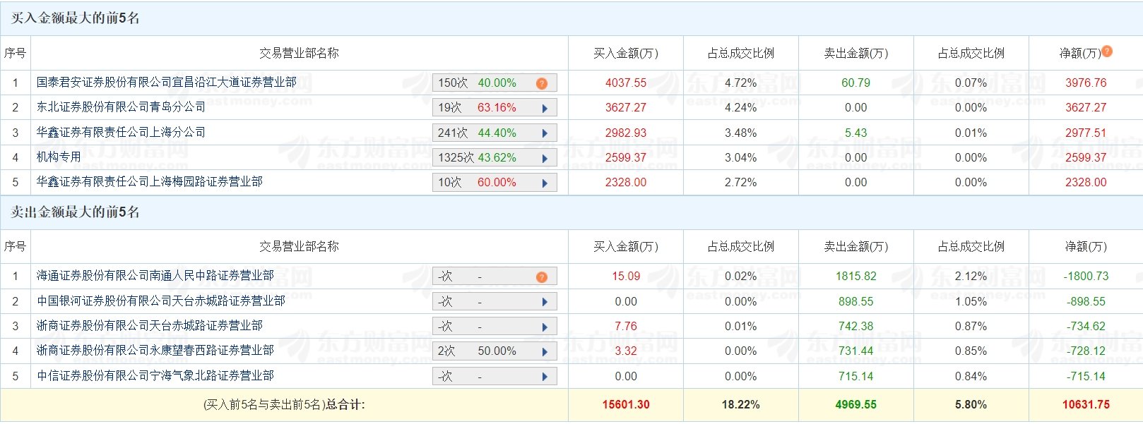Image resolution: width=1143 pixels, height=424 pixels.
Task: Open 海通证券南通人民中路证券营业部 link
Action: coord(155,276)
